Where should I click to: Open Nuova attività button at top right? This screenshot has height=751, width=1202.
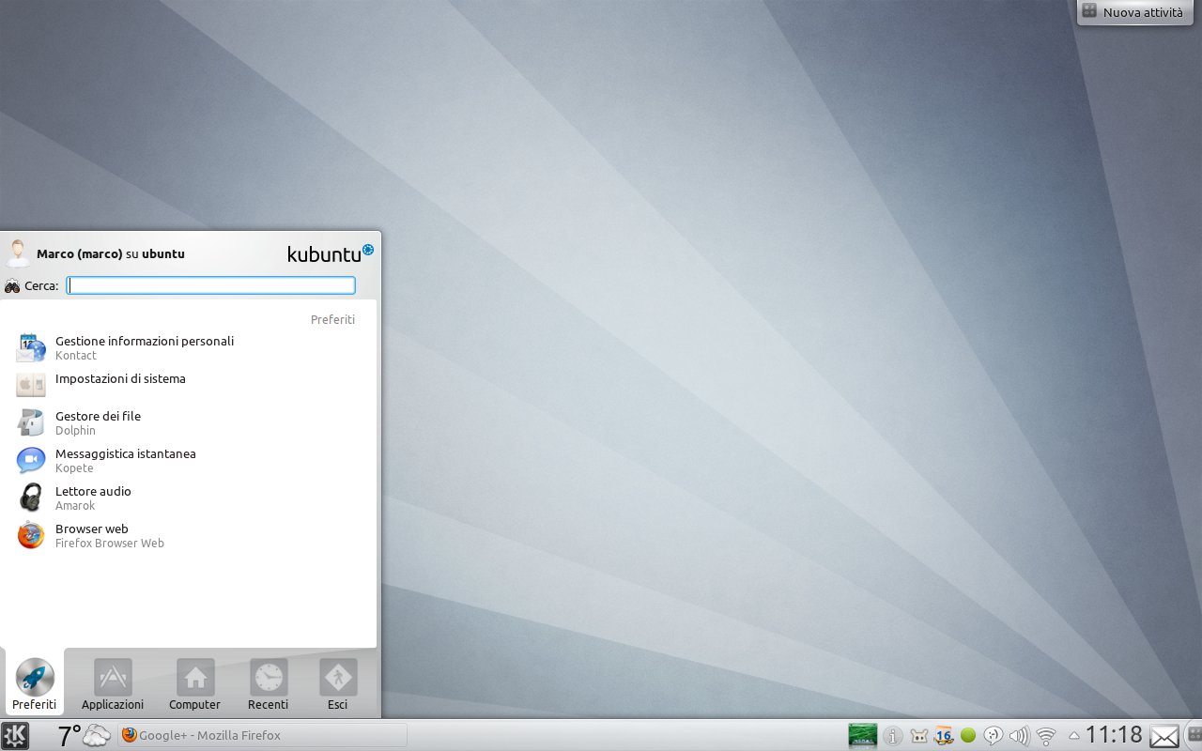(1133, 12)
